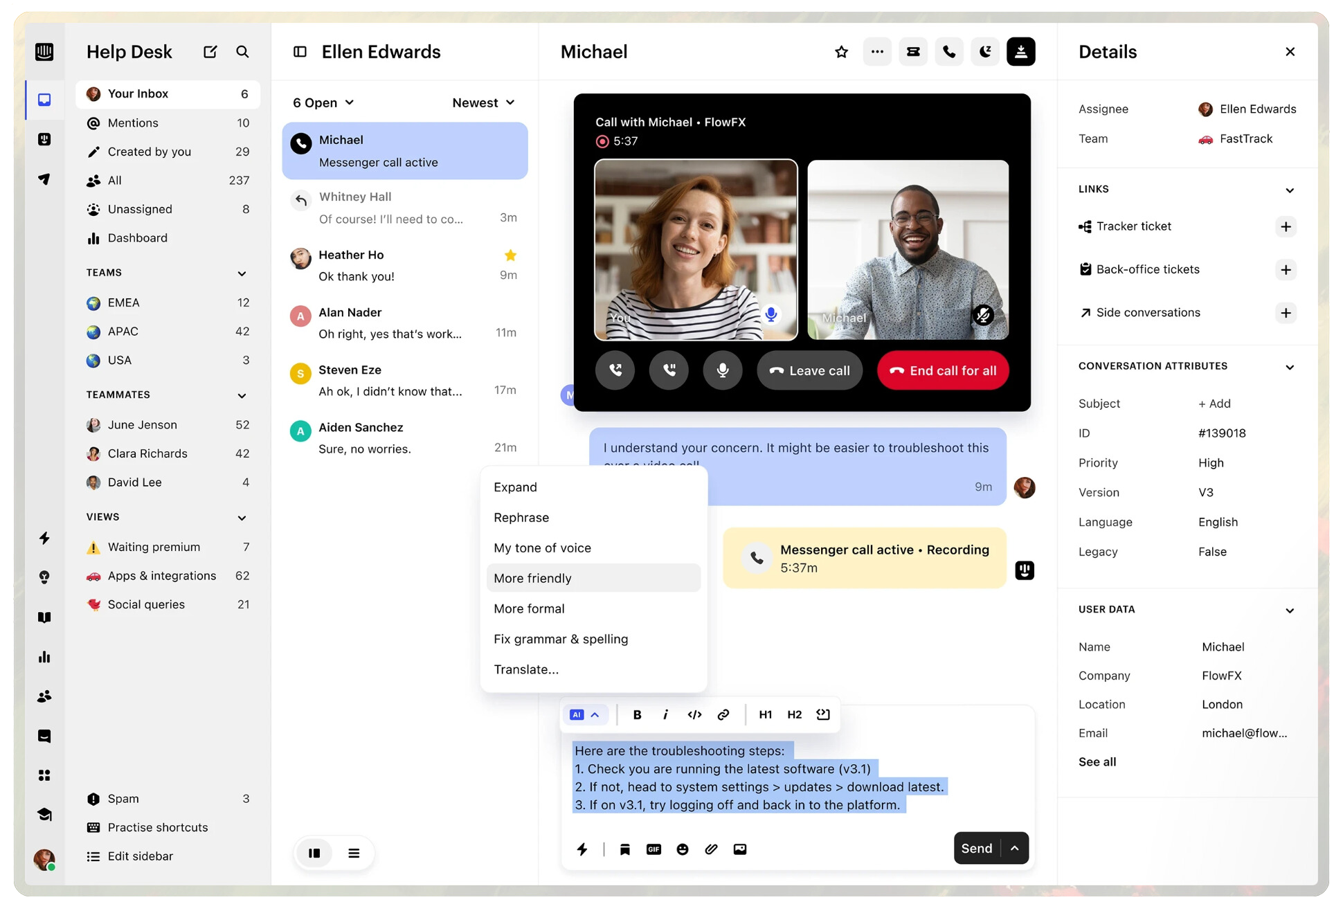Image resolution: width=1343 pixels, height=904 pixels.
Task: Click the compose new message icon
Action: (x=210, y=52)
